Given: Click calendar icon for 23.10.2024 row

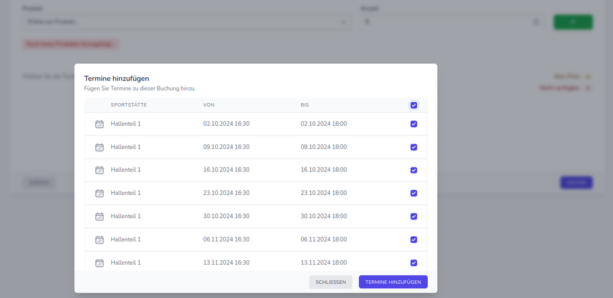Looking at the screenshot, I should (99, 193).
